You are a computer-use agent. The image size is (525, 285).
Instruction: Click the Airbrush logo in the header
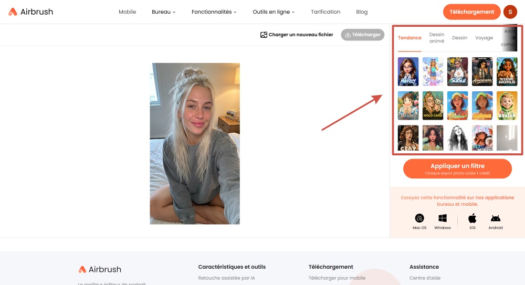tap(31, 12)
